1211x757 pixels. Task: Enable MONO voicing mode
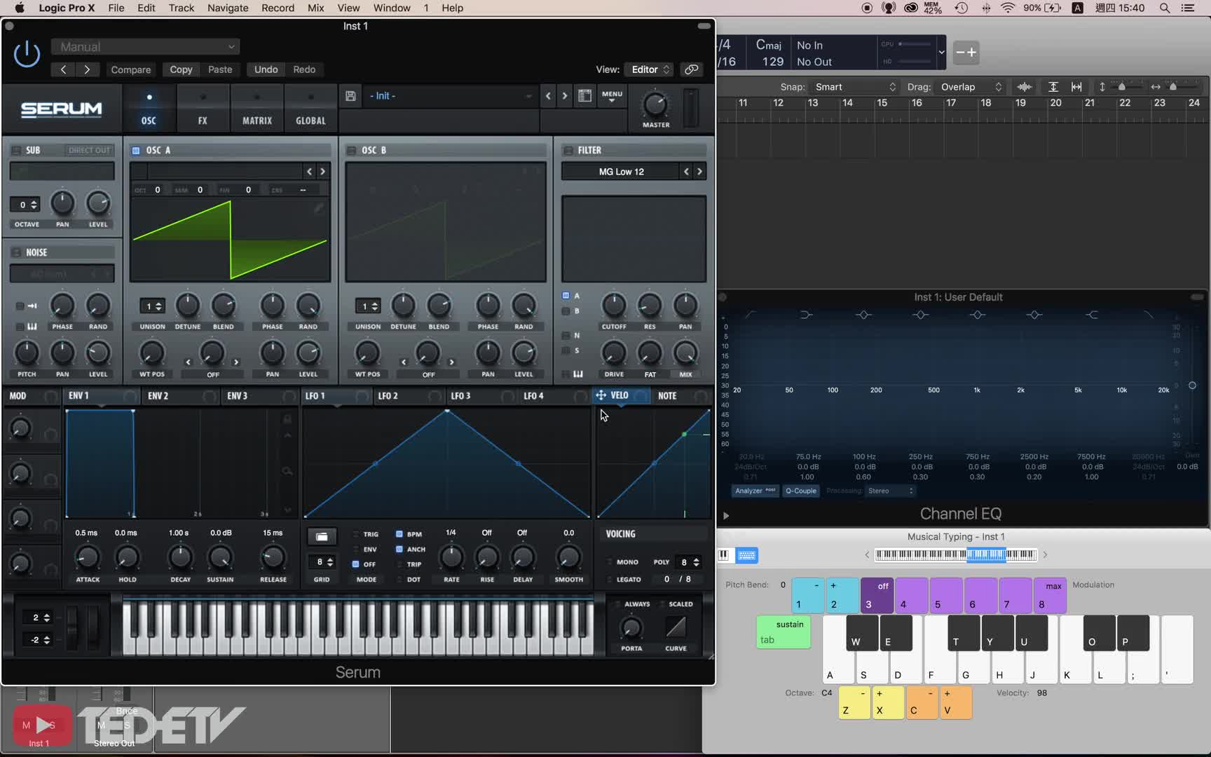tap(609, 562)
